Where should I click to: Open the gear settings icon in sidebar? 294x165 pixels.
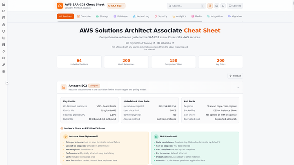[x=4, y=71]
